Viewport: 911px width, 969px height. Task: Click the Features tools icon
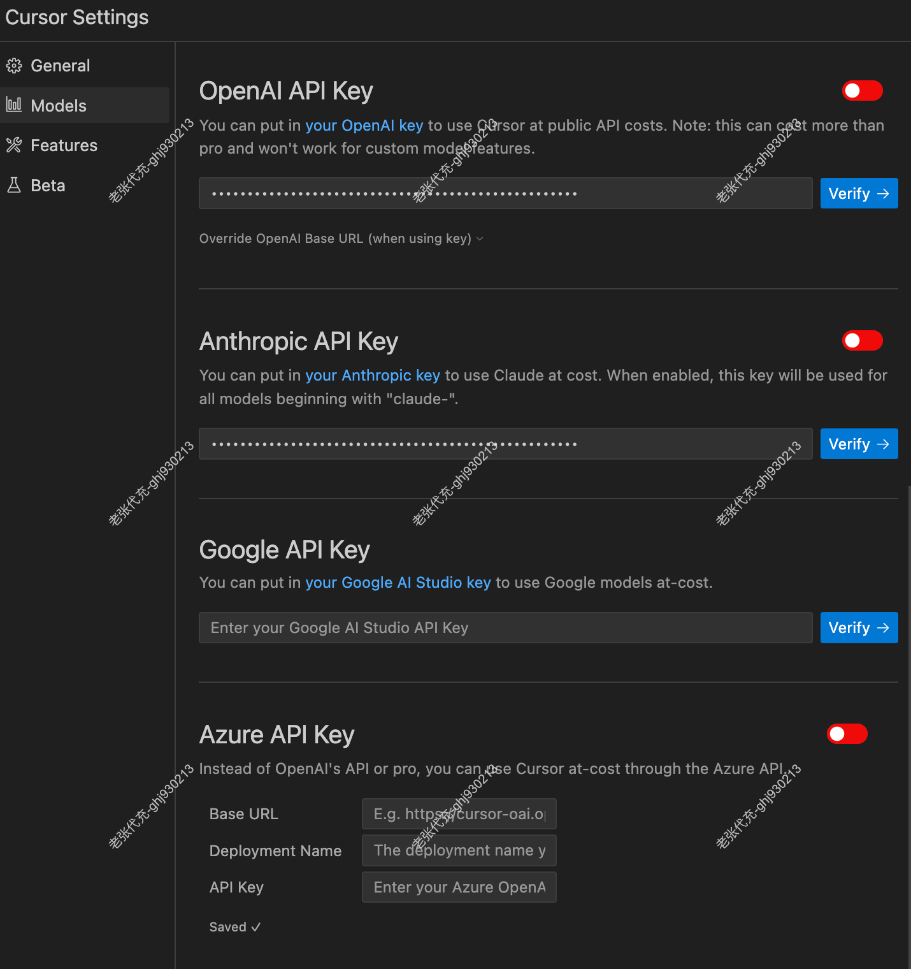point(14,145)
